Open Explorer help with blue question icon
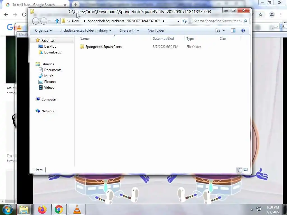 click(243, 31)
